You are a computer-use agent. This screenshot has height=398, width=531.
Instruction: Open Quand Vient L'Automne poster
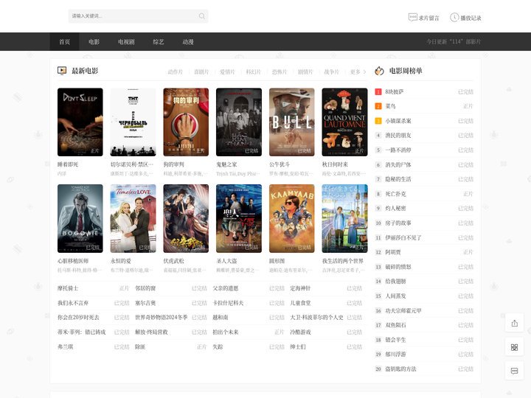[x=344, y=122]
